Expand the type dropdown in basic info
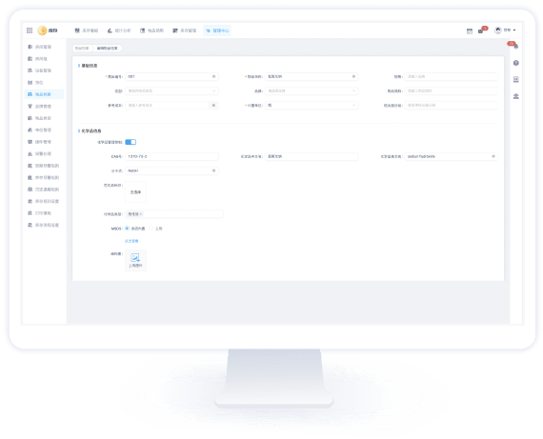The image size is (543, 439). point(171,90)
